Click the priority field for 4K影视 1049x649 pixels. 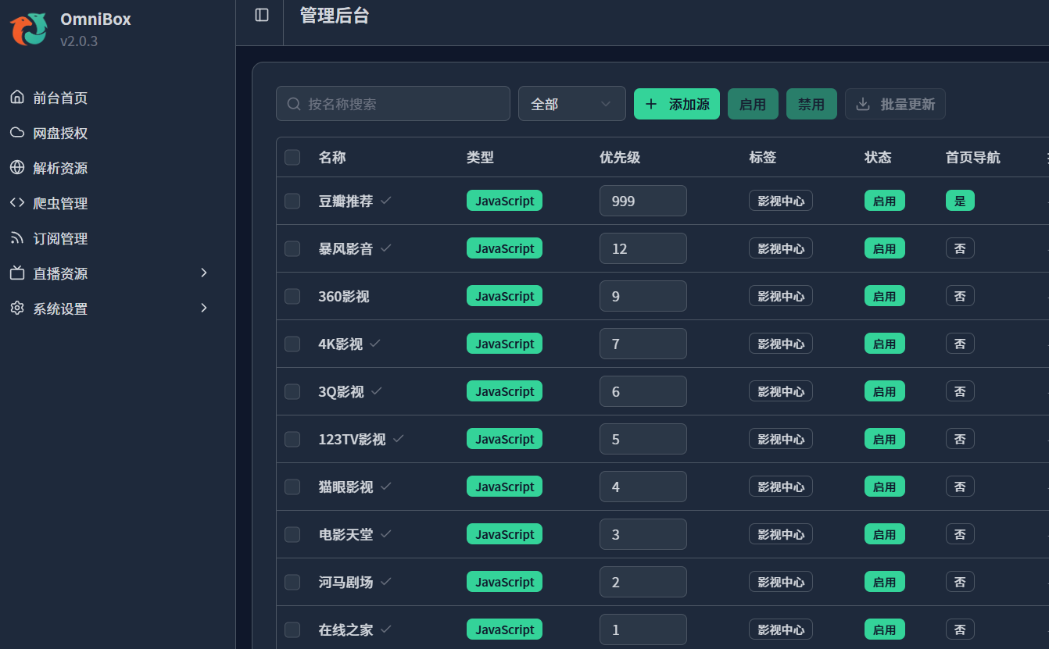[x=643, y=344]
